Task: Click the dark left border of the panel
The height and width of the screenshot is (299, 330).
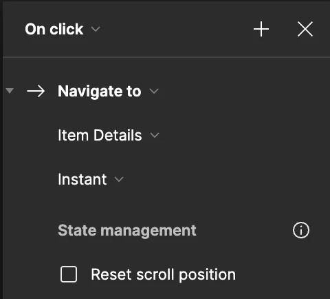Action: 1,149
